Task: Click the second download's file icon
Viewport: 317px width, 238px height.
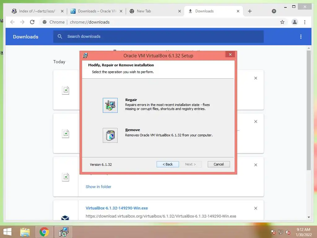Action: 66,134
